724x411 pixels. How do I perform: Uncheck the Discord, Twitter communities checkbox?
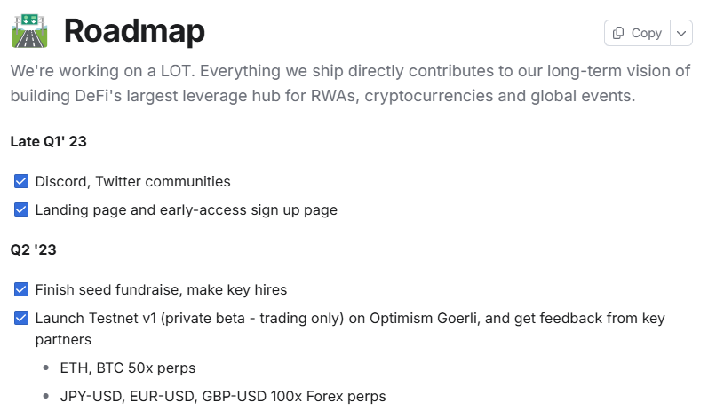[21, 181]
